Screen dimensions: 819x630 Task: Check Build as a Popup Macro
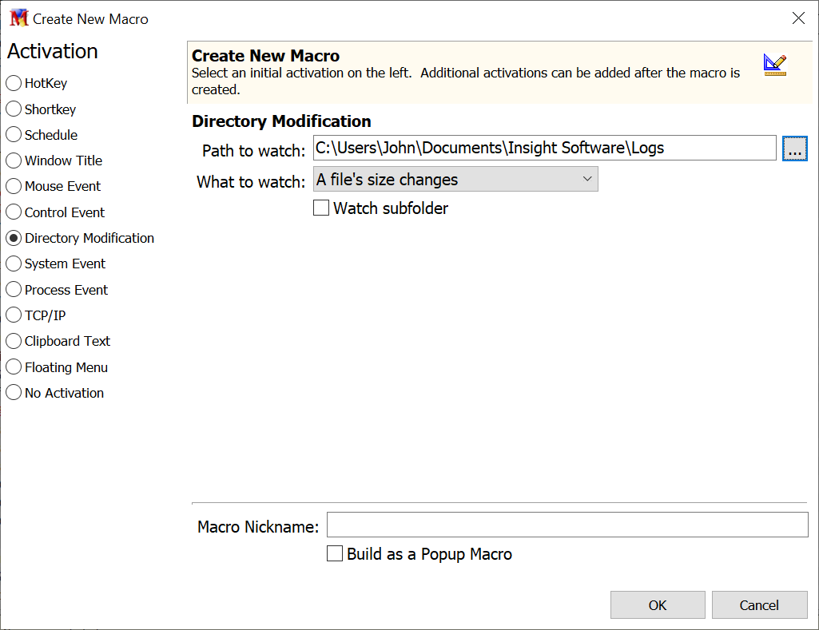[x=336, y=554]
